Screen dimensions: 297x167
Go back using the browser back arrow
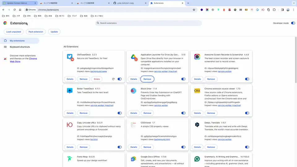pos(3,10)
